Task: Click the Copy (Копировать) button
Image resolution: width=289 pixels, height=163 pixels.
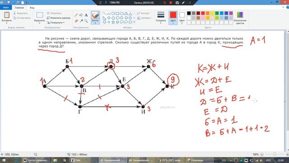Action: coord(22,18)
